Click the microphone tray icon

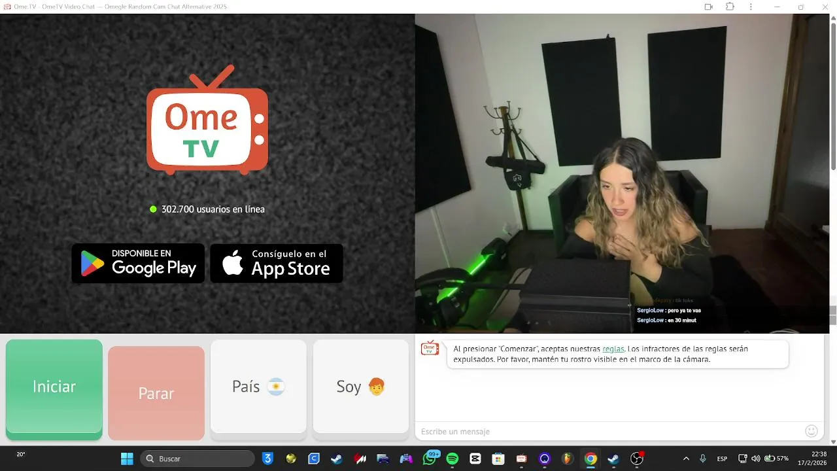point(703,459)
